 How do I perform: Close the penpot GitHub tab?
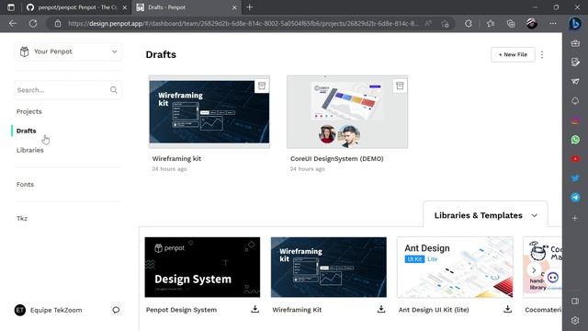click(x=125, y=7)
